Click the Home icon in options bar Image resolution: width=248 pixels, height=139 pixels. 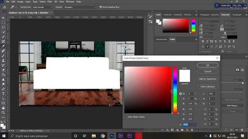[x=5, y=7]
